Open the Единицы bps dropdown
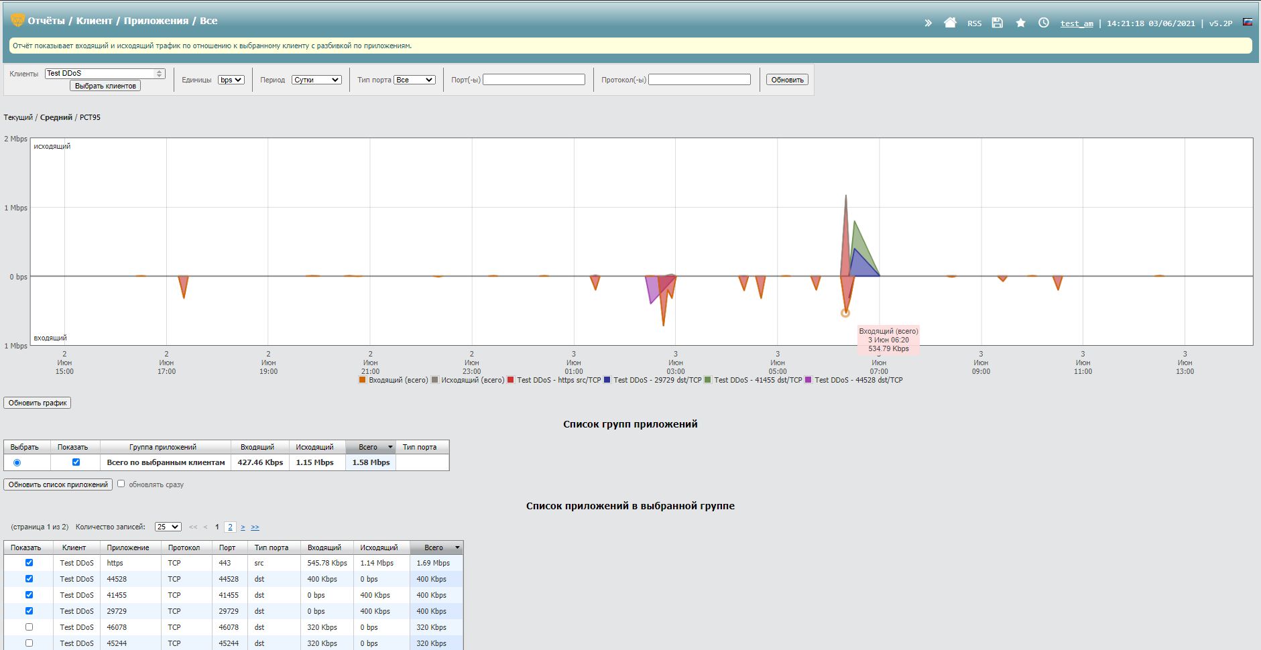This screenshot has height=650, width=1261. point(231,80)
